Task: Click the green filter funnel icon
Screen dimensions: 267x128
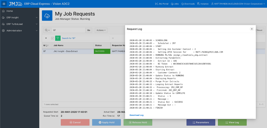Action: point(58,38)
